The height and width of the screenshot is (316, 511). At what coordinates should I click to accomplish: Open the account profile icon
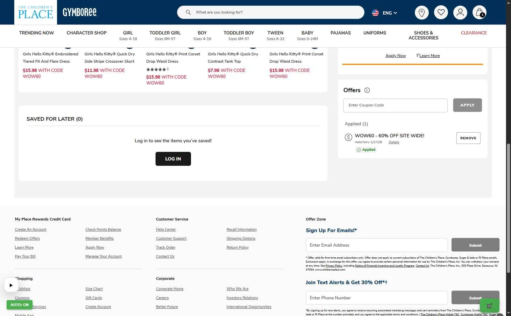click(460, 13)
